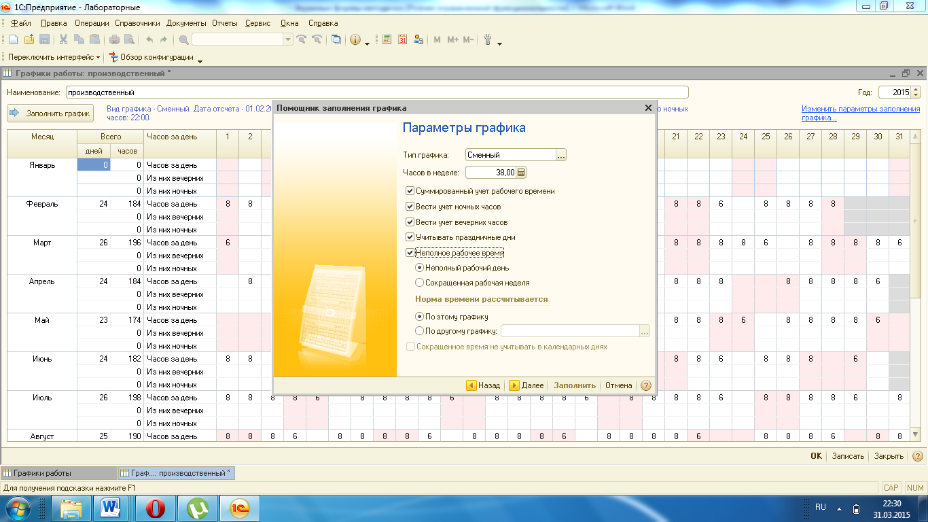The image size is (928, 522).
Task: Click Изменить параметры заполнения графика link
Action: [x=861, y=113]
